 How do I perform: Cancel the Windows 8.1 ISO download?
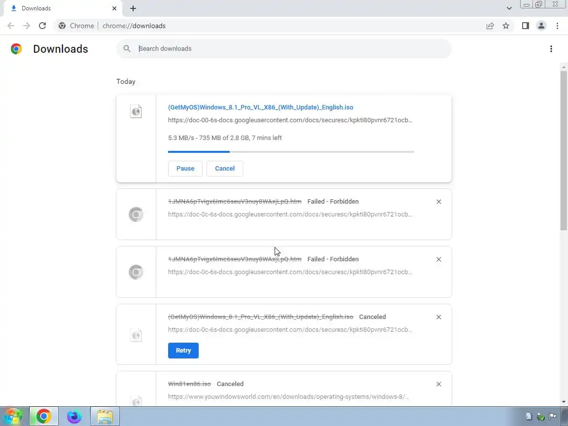click(225, 169)
